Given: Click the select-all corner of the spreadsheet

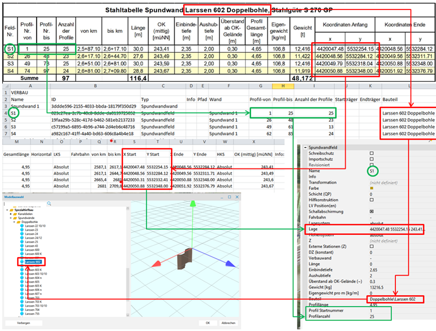Looking at the screenshot, I should (x=6, y=86).
